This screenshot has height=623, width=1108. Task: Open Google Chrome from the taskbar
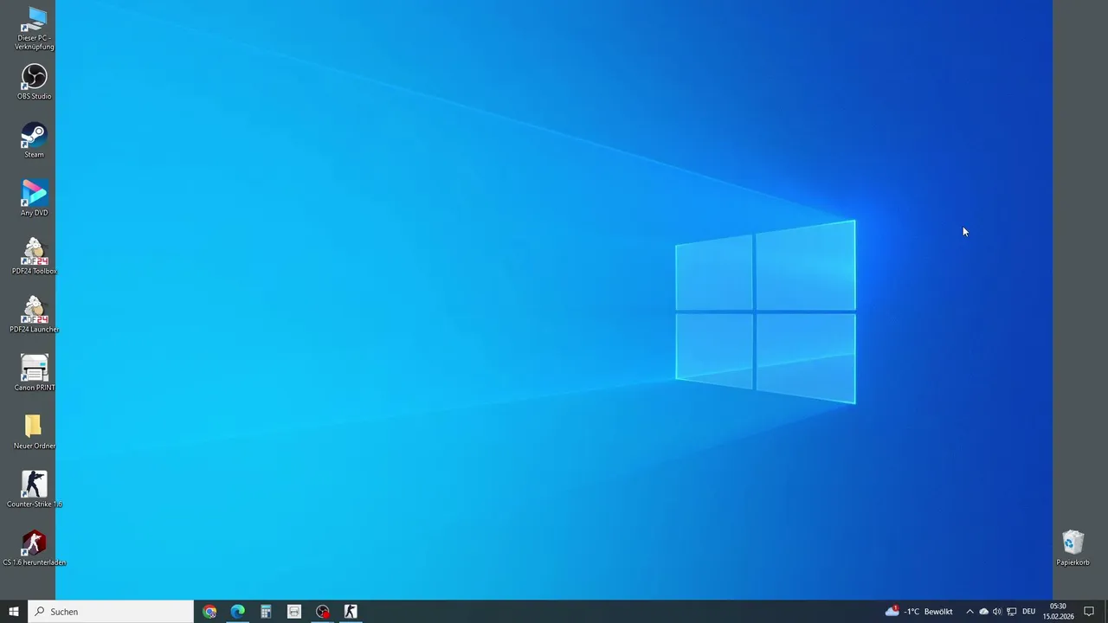[209, 612]
